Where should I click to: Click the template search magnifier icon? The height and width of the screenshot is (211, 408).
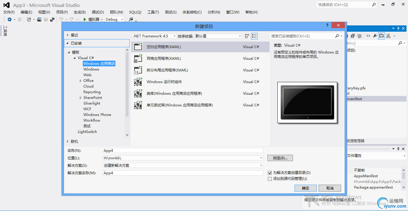pos(337,36)
